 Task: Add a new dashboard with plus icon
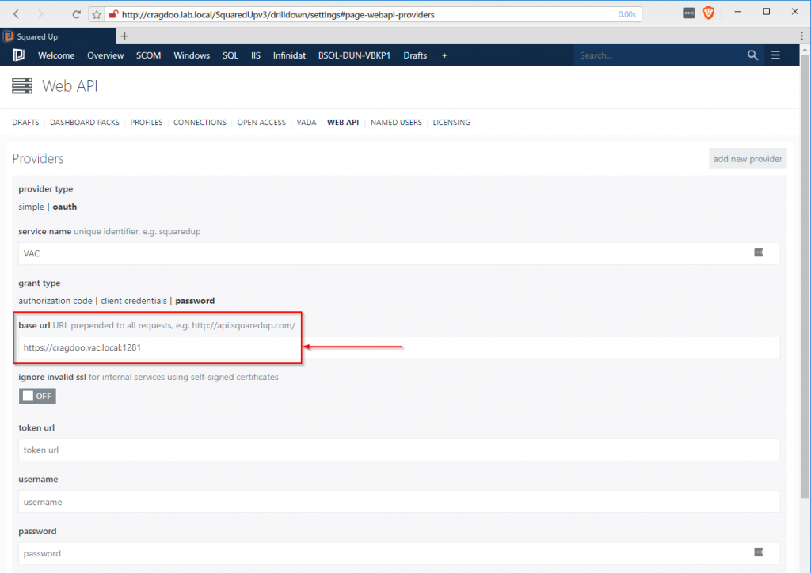[x=444, y=55]
